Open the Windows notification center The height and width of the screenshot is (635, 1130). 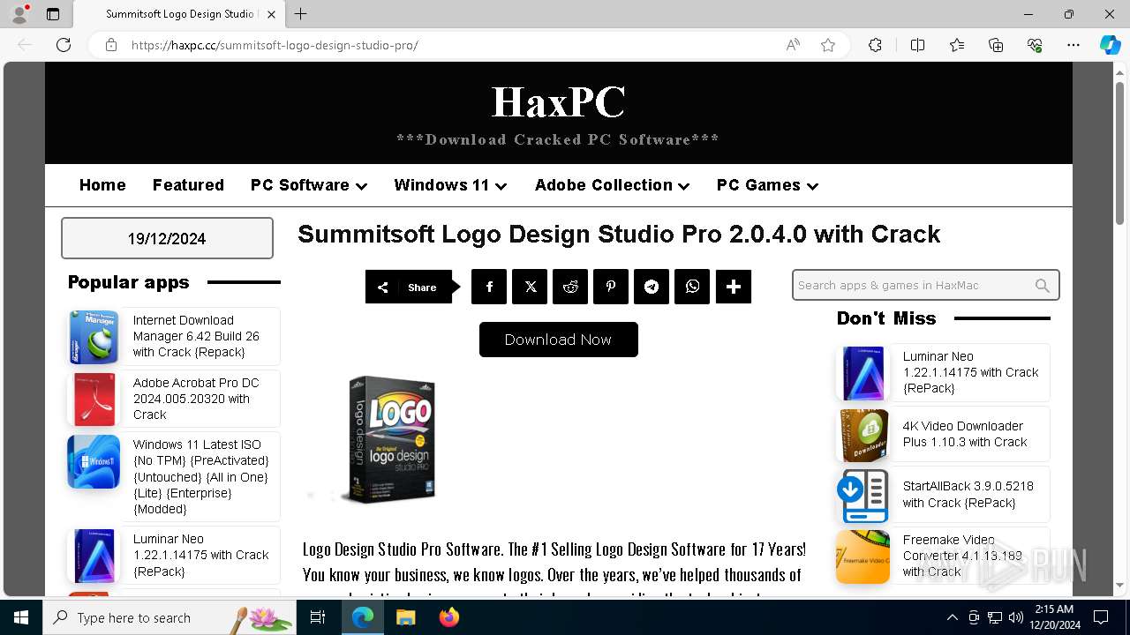coord(1101,617)
